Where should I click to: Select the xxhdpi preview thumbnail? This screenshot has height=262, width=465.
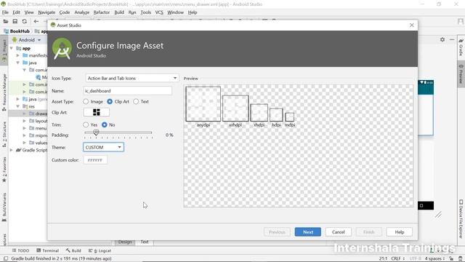pos(235,108)
